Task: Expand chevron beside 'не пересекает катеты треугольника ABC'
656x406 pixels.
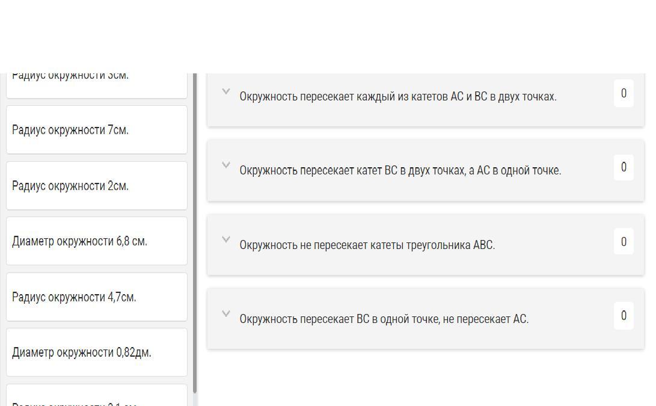Action: tap(226, 240)
